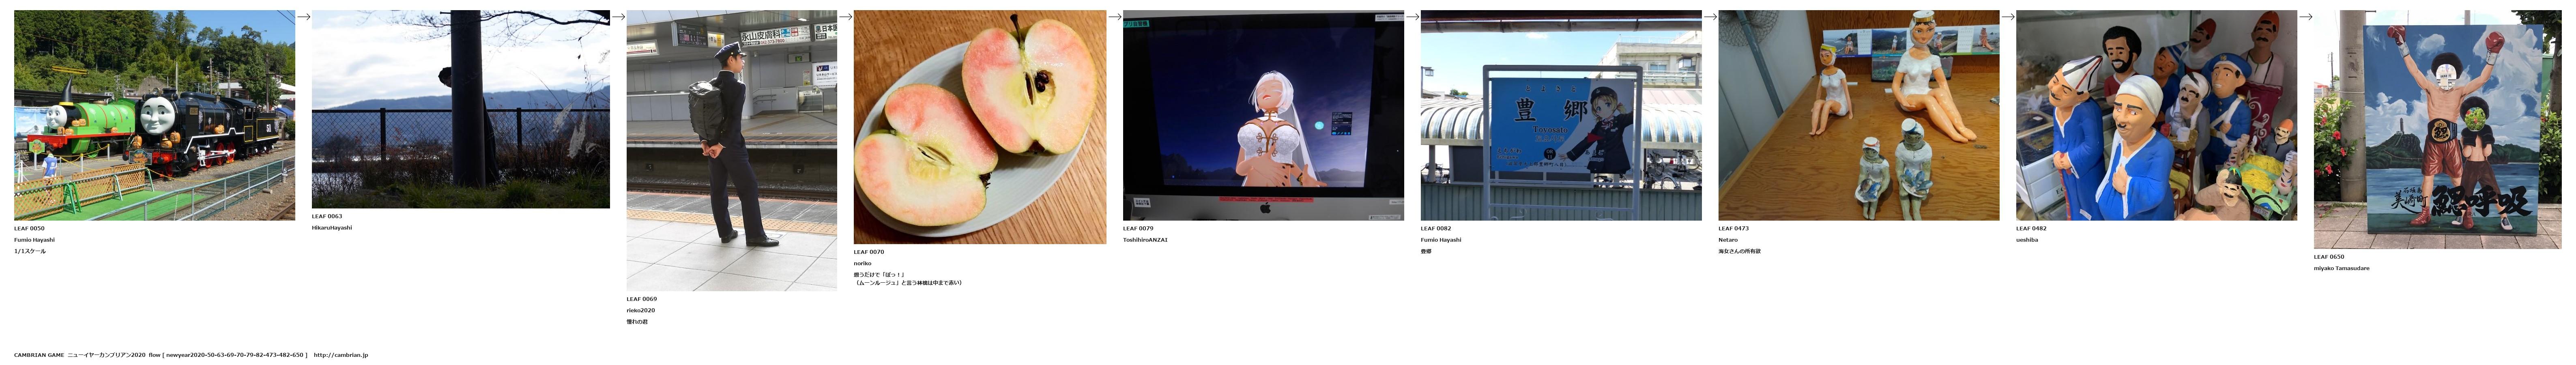Click the arrow after the lakeside fence photo
The image size is (2576, 365).
(x=618, y=17)
